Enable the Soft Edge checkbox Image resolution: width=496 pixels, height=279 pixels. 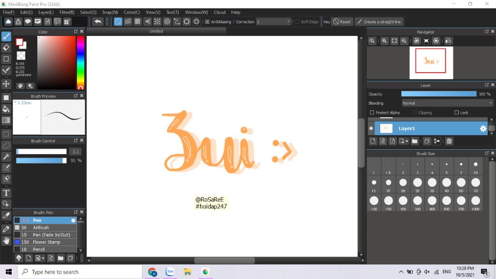297,22
